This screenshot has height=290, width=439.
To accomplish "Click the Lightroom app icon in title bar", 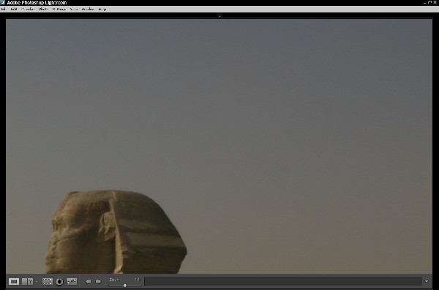I will point(2,2).
